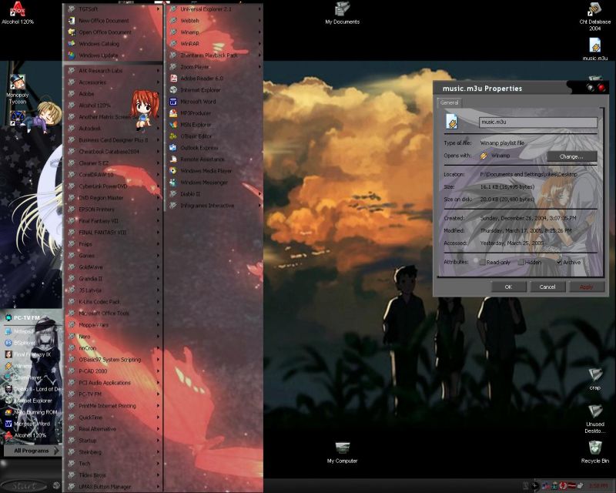Launch Outlook Express from programs submenu
Screen dimensions: 616x493
(x=214, y=148)
